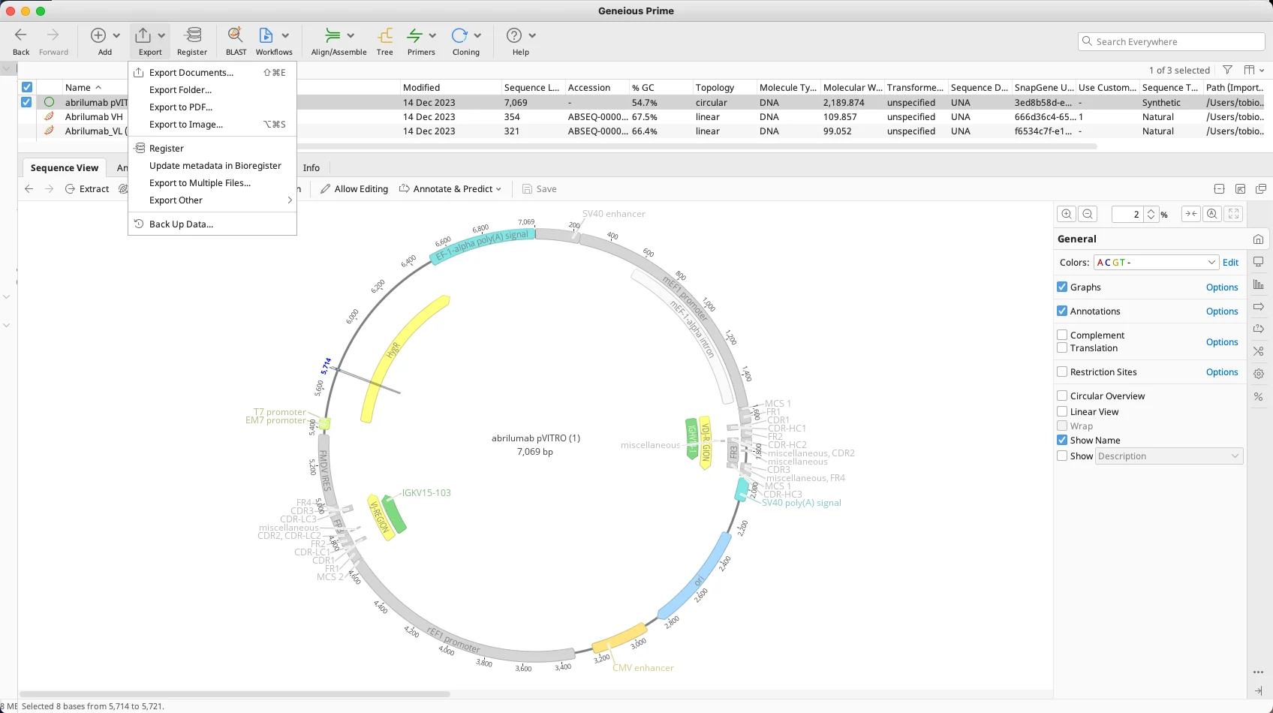Open the Tree builder tool
This screenshot has height=713, width=1273.
[385, 35]
